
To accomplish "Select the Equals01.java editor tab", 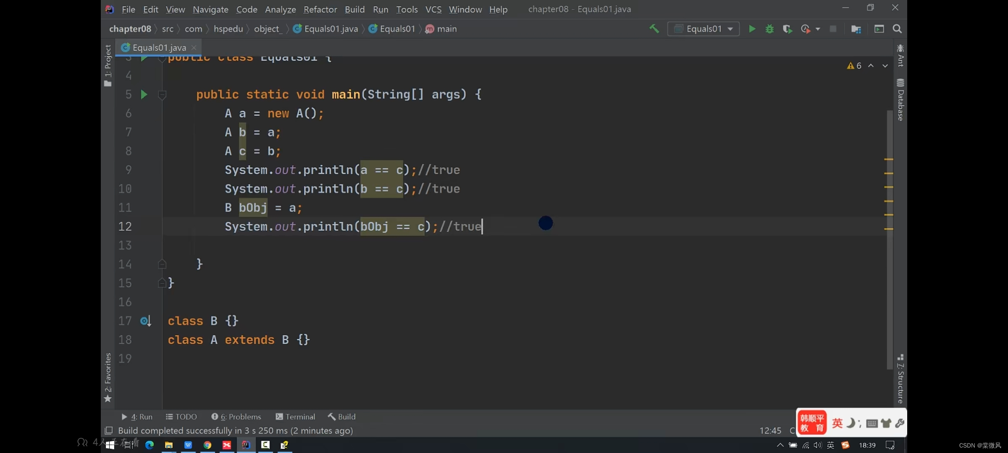I will coord(159,48).
